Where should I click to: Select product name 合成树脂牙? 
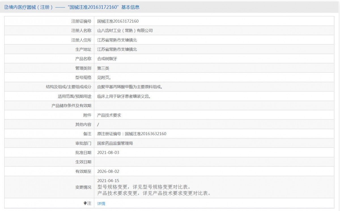pyautogui.click(x=107, y=59)
